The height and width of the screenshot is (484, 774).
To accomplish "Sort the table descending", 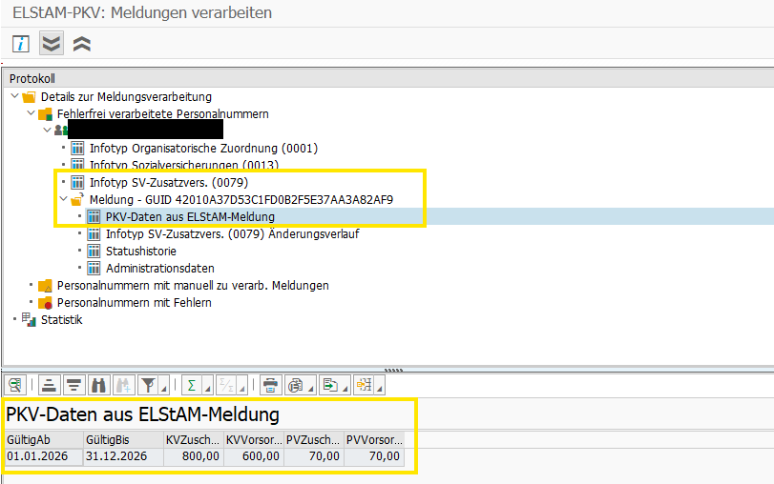I will pos(73,385).
